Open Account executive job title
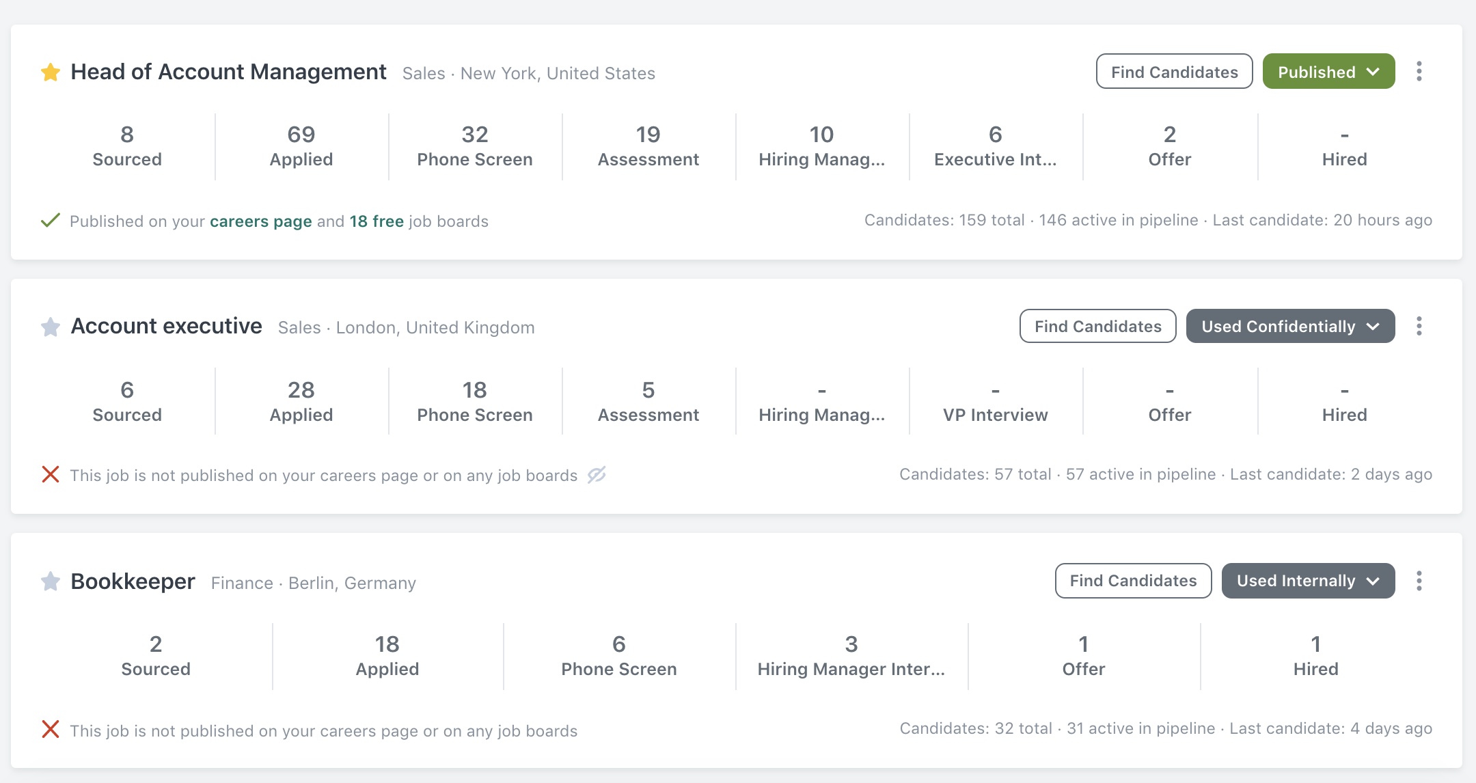This screenshot has height=783, width=1476. coord(166,326)
